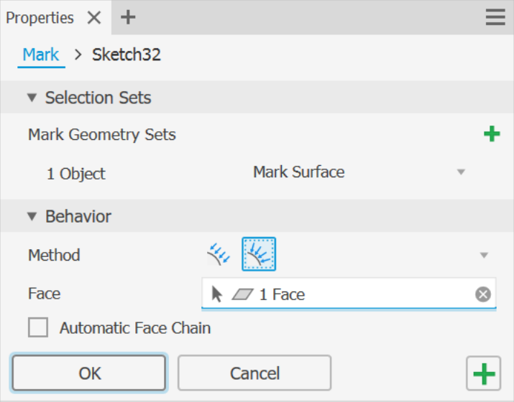The image size is (514, 402).
Task: Clear the 1 Face selection
Action: point(483,294)
